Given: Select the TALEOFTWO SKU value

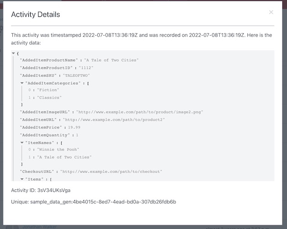Looking at the screenshot, I should [77, 75].
